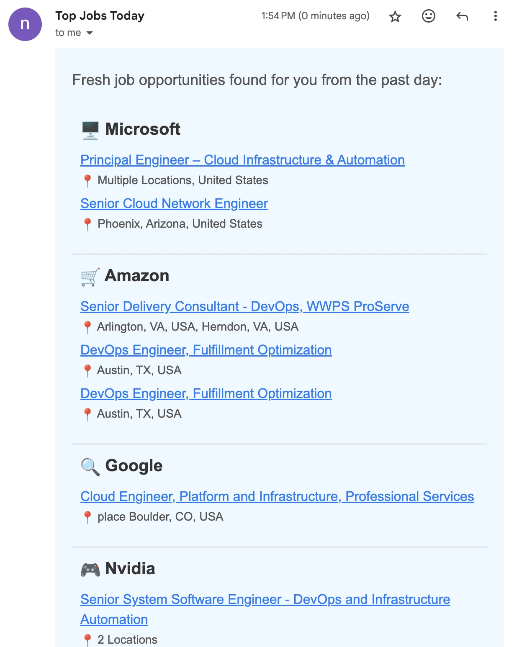514x647 pixels.
Task: Click the sender avatar with letter n
Action: click(25, 24)
